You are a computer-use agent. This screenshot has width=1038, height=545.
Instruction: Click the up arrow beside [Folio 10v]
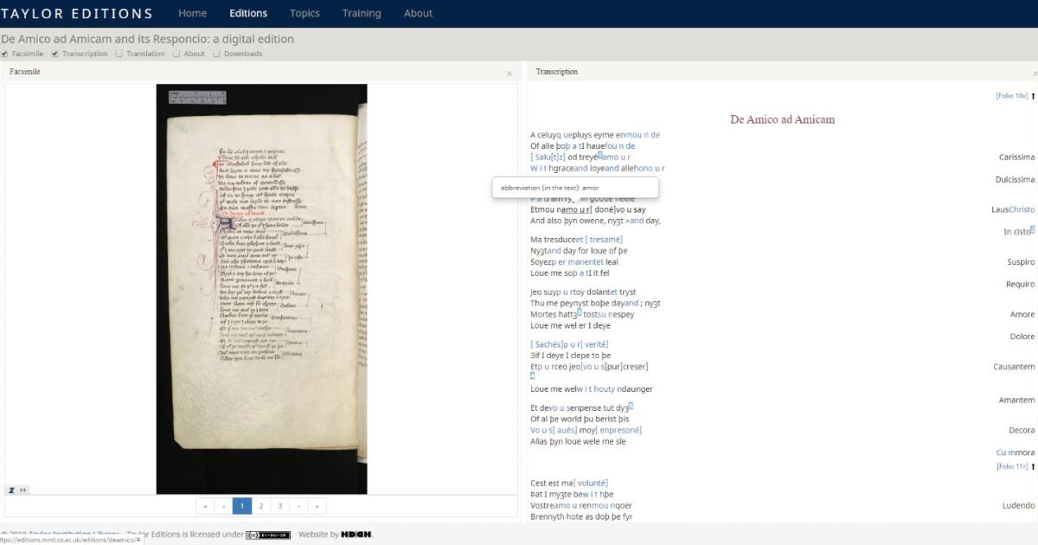[1033, 95]
